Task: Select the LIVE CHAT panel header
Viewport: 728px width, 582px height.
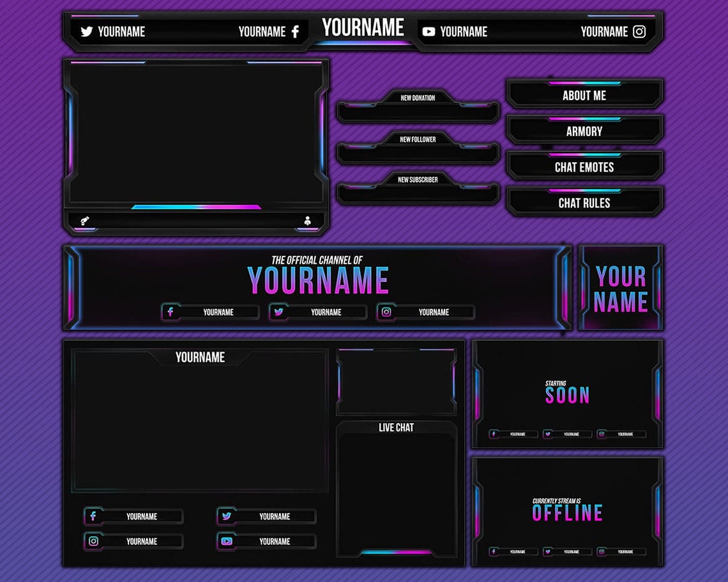Action: coord(397,428)
